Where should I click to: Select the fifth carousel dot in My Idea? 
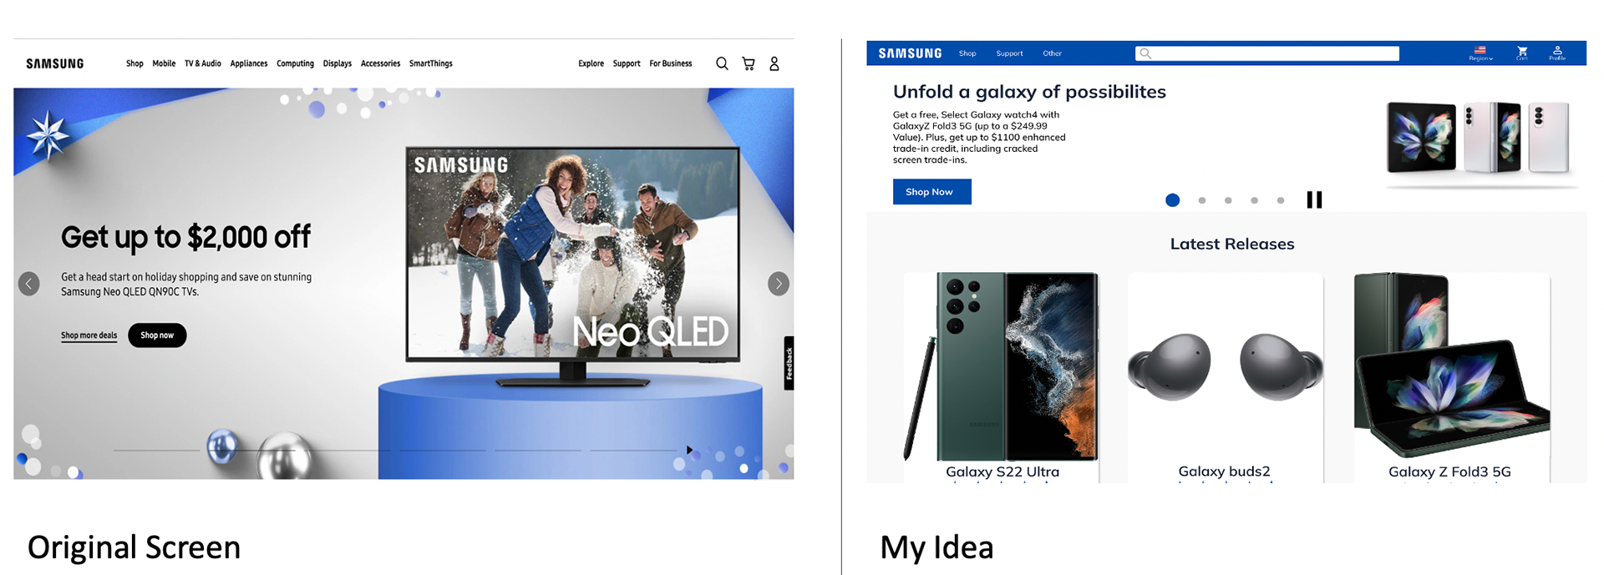1281,200
